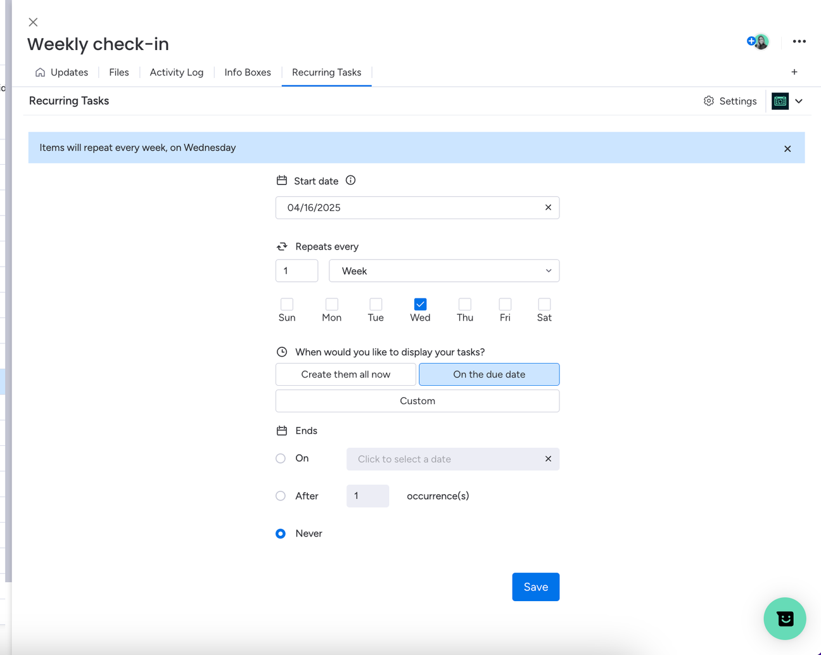The width and height of the screenshot is (821, 655).
Task: Open the Week interval dropdown
Action: pos(444,270)
